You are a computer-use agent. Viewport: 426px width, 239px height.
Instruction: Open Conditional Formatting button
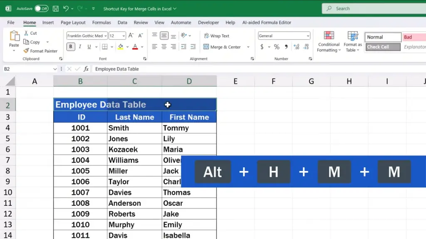tap(329, 41)
